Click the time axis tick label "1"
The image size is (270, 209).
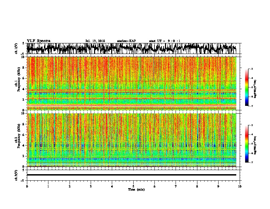coord(48,186)
